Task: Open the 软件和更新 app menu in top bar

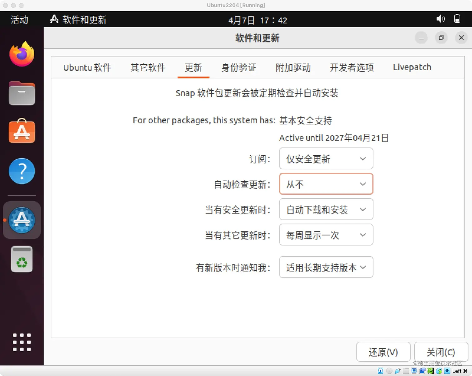Action: tap(78, 19)
